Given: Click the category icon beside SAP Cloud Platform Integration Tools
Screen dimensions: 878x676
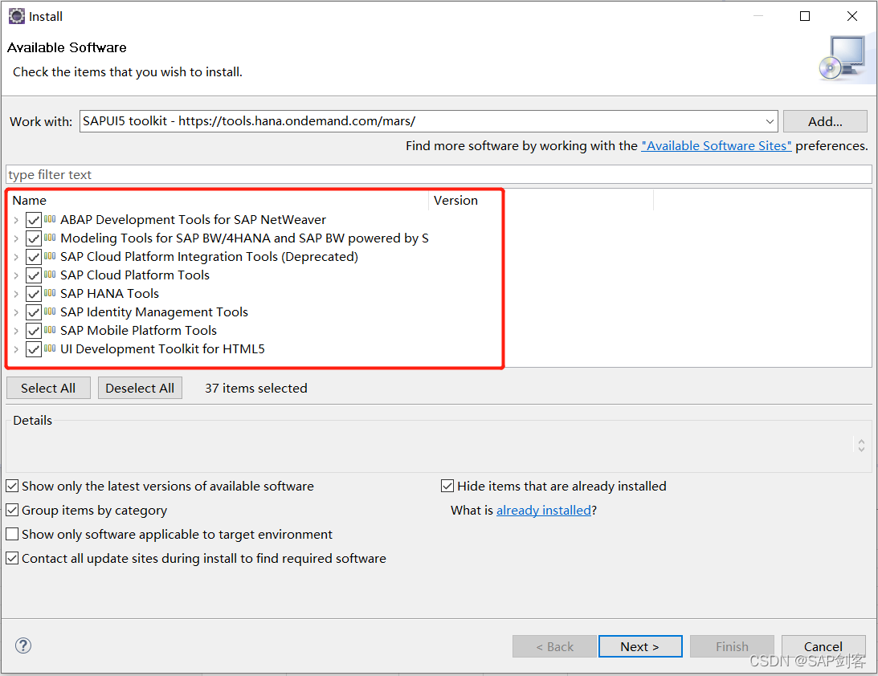Looking at the screenshot, I should click(50, 256).
